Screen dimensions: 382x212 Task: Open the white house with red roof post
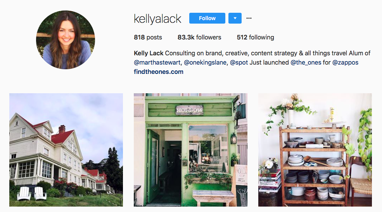(66, 150)
